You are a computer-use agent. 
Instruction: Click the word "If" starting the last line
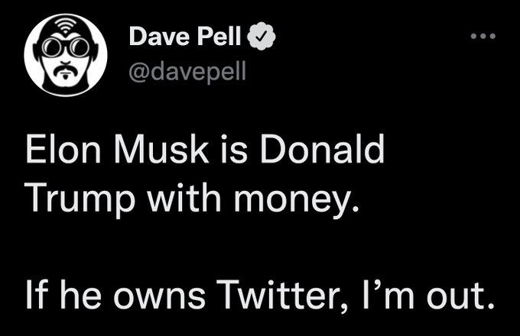click(35, 293)
